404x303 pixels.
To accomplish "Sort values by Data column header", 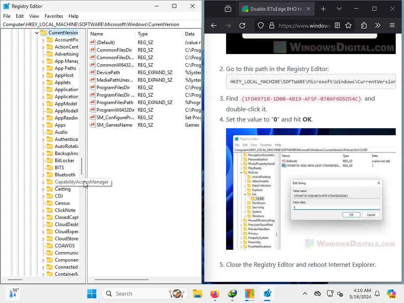I will point(192,34).
